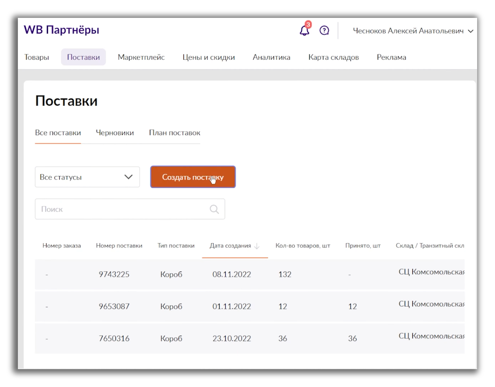This screenshot has height=387, width=495.
Task: Navigate to Аналитика
Action: [271, 57]
